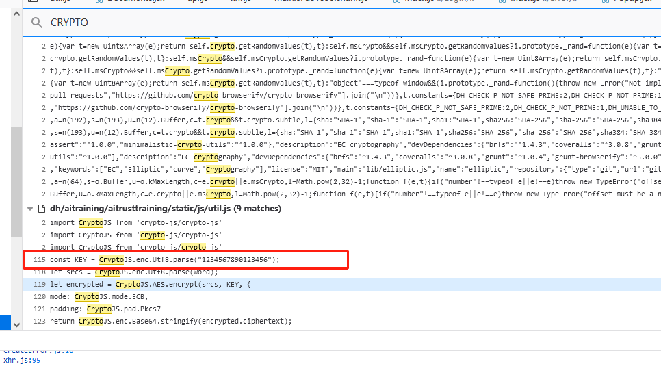Select result starting with ,a=n(192),s=n(193)
661x366 pixels.
pos(274,120)
